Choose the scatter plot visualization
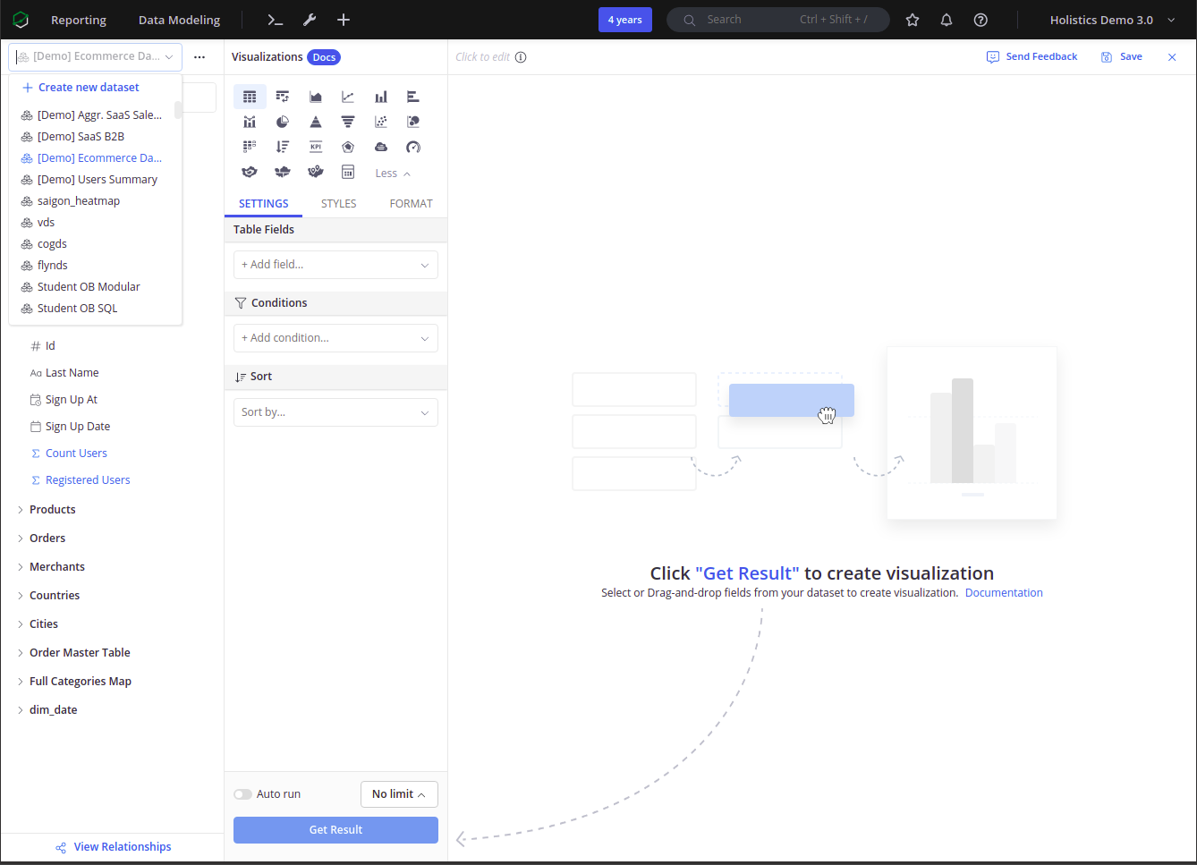The height and width of the screenshot is (865, 1197). (x=381, y=122)
